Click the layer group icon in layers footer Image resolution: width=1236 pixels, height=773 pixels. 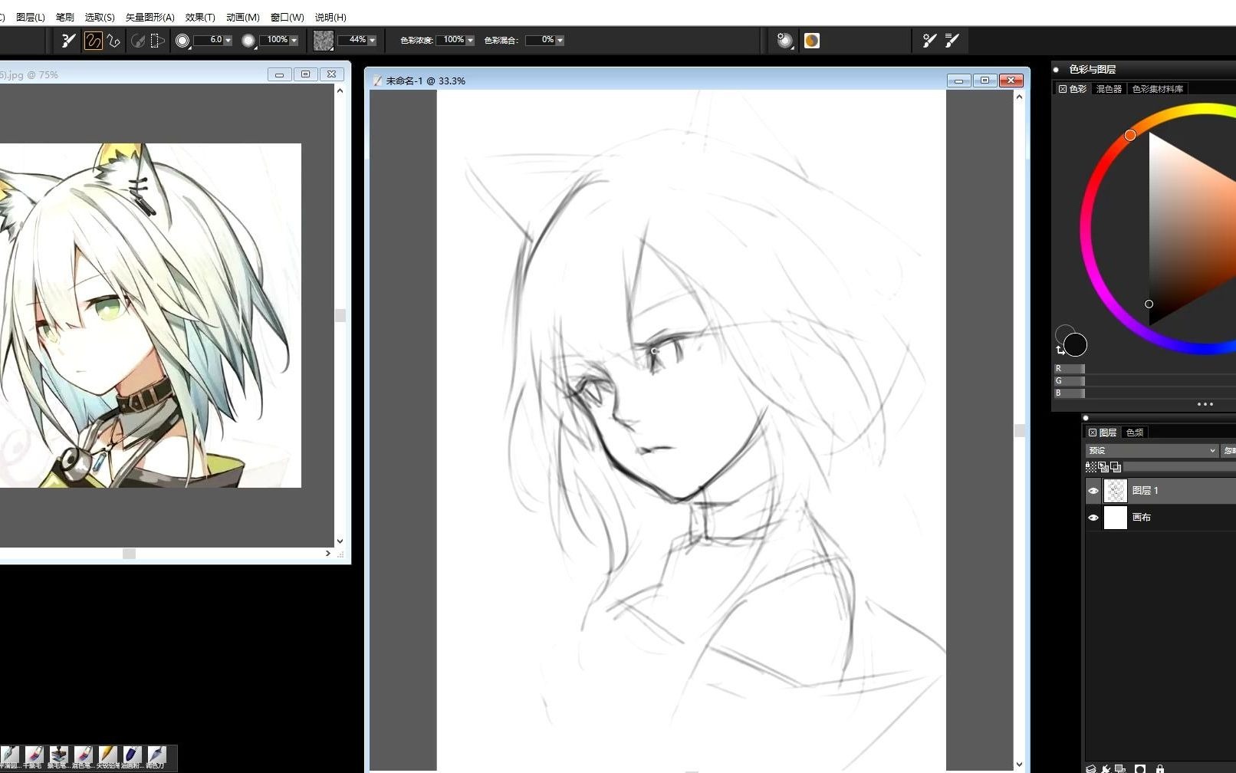[x=1120, y=768]
